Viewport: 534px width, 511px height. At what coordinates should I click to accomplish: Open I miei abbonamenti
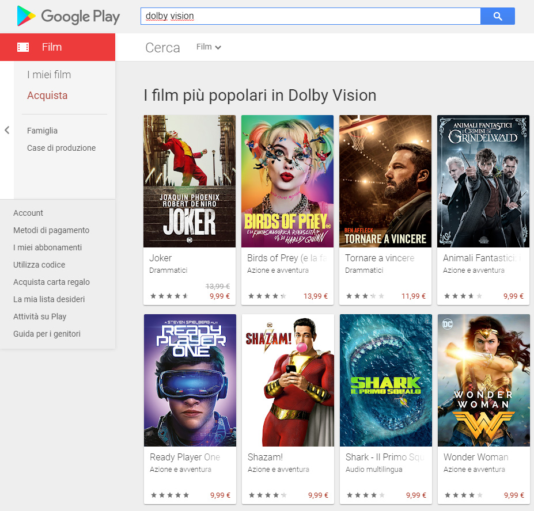point(47,247)
